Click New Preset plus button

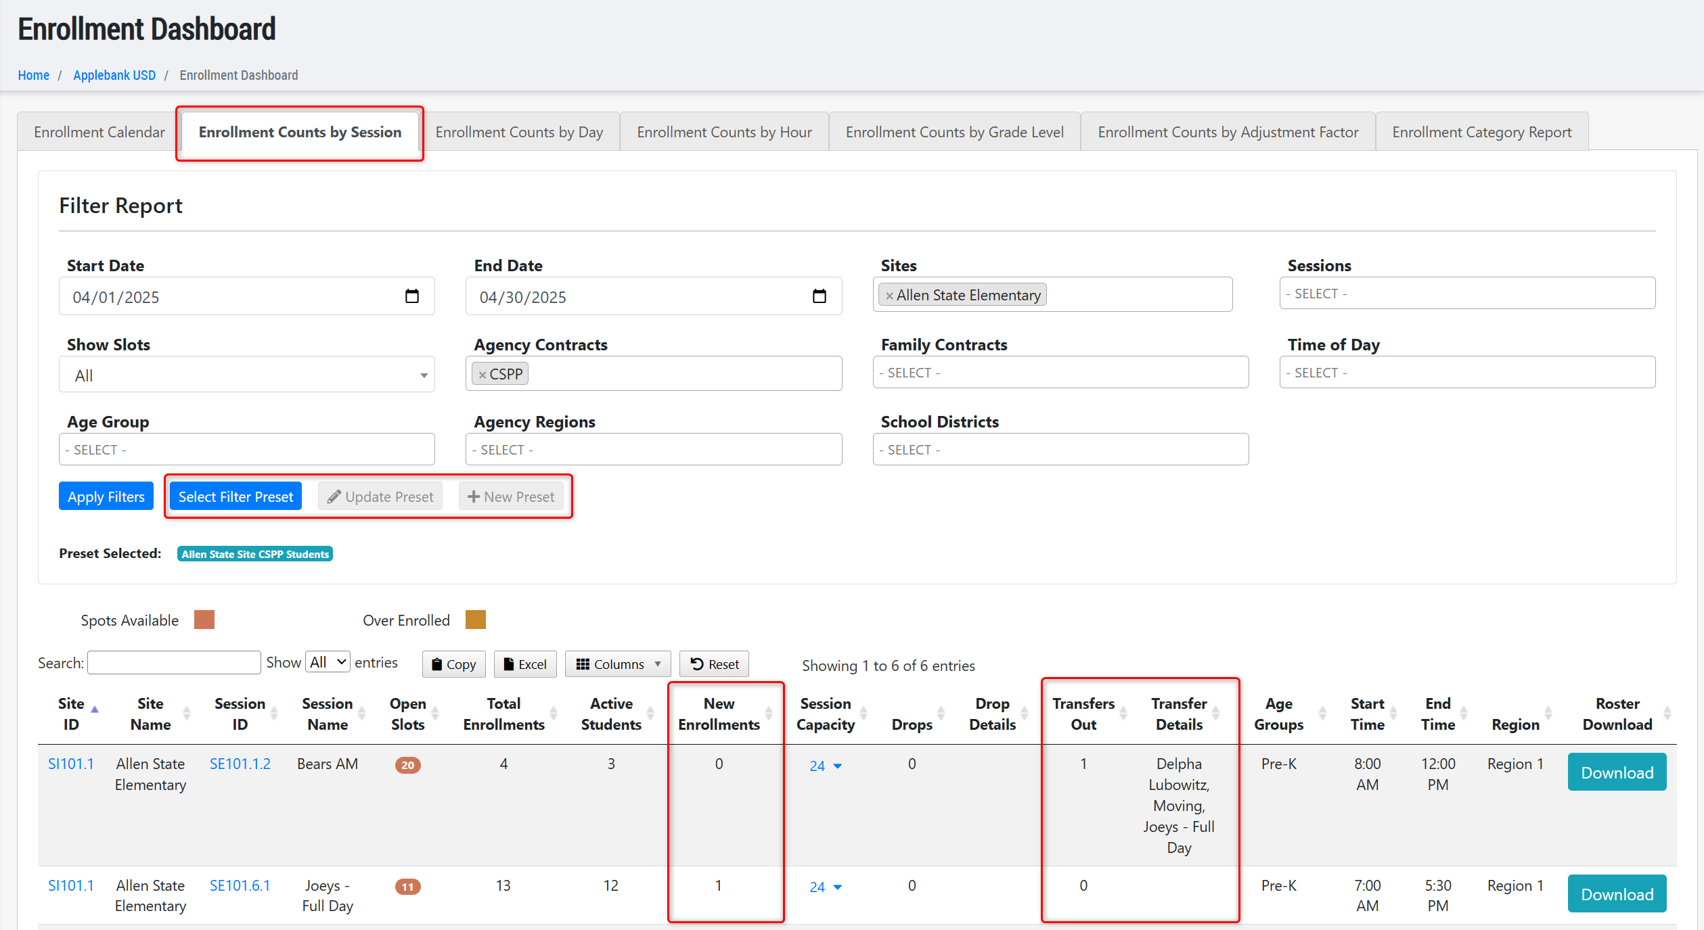coord(511,496)
